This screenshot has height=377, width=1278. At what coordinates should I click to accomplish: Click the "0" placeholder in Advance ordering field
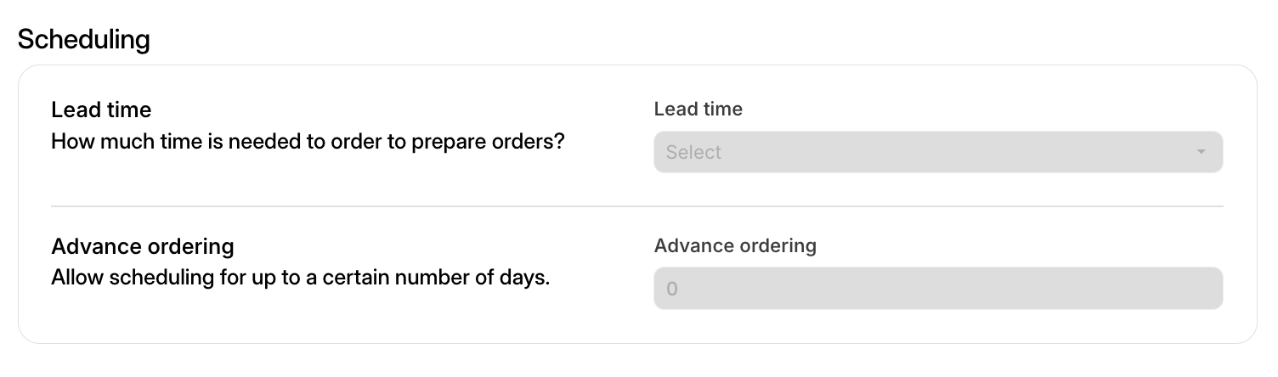[x=672, y=289]
